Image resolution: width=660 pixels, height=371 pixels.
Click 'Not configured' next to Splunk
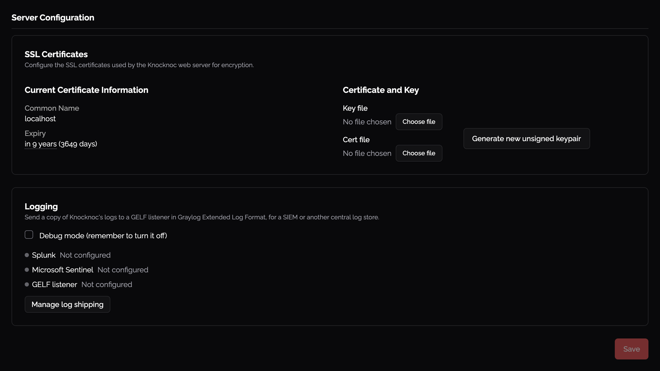(x=85, y=255)
